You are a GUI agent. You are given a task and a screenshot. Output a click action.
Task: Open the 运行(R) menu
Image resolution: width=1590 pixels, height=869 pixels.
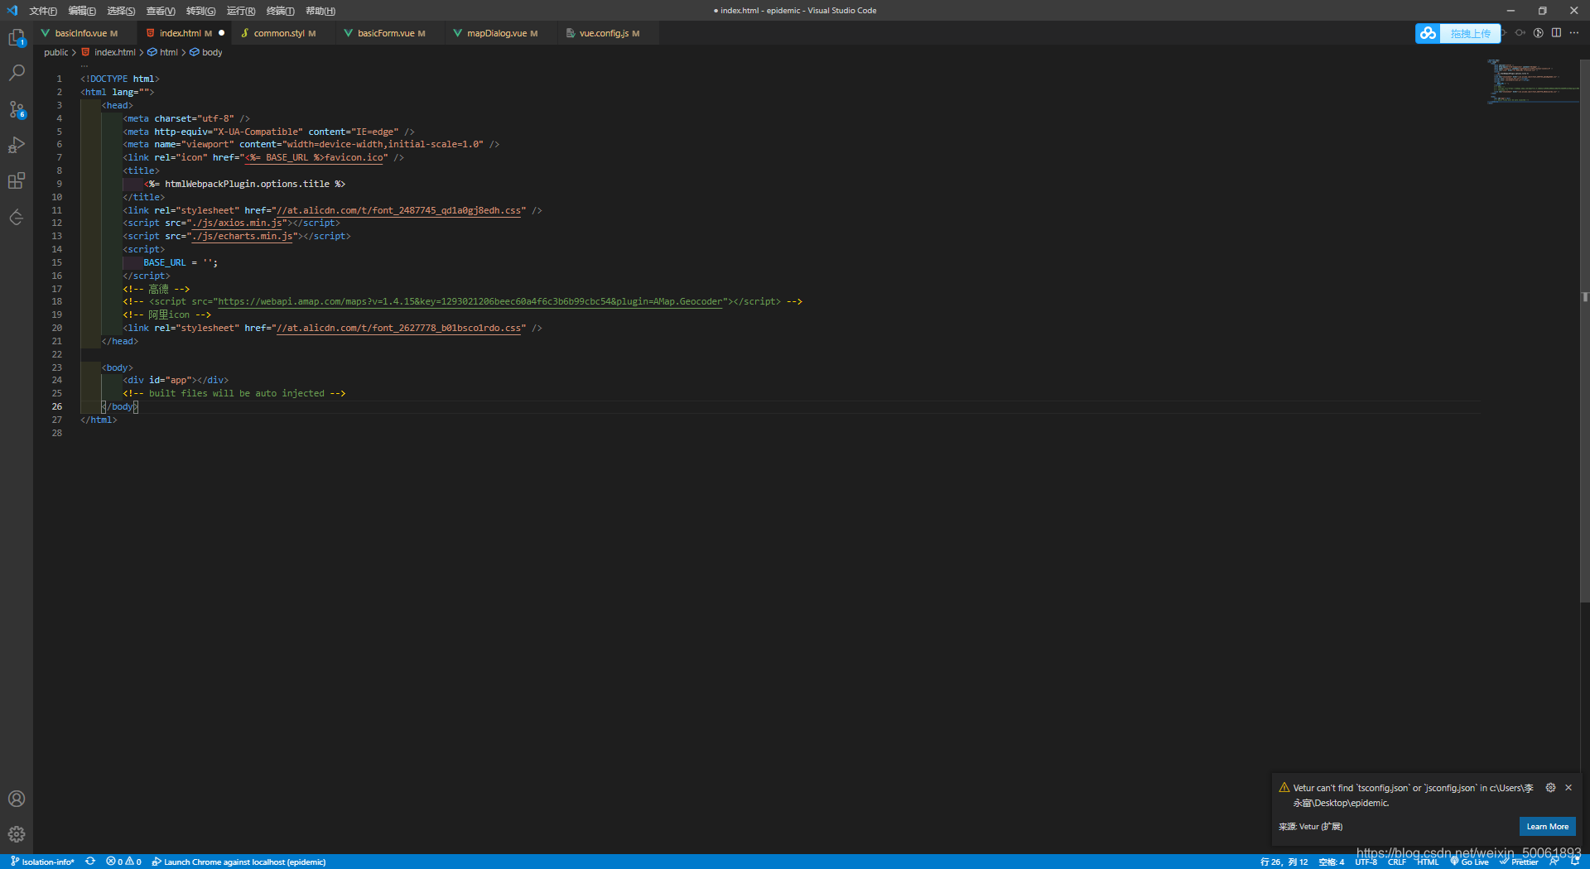(241, 11)
